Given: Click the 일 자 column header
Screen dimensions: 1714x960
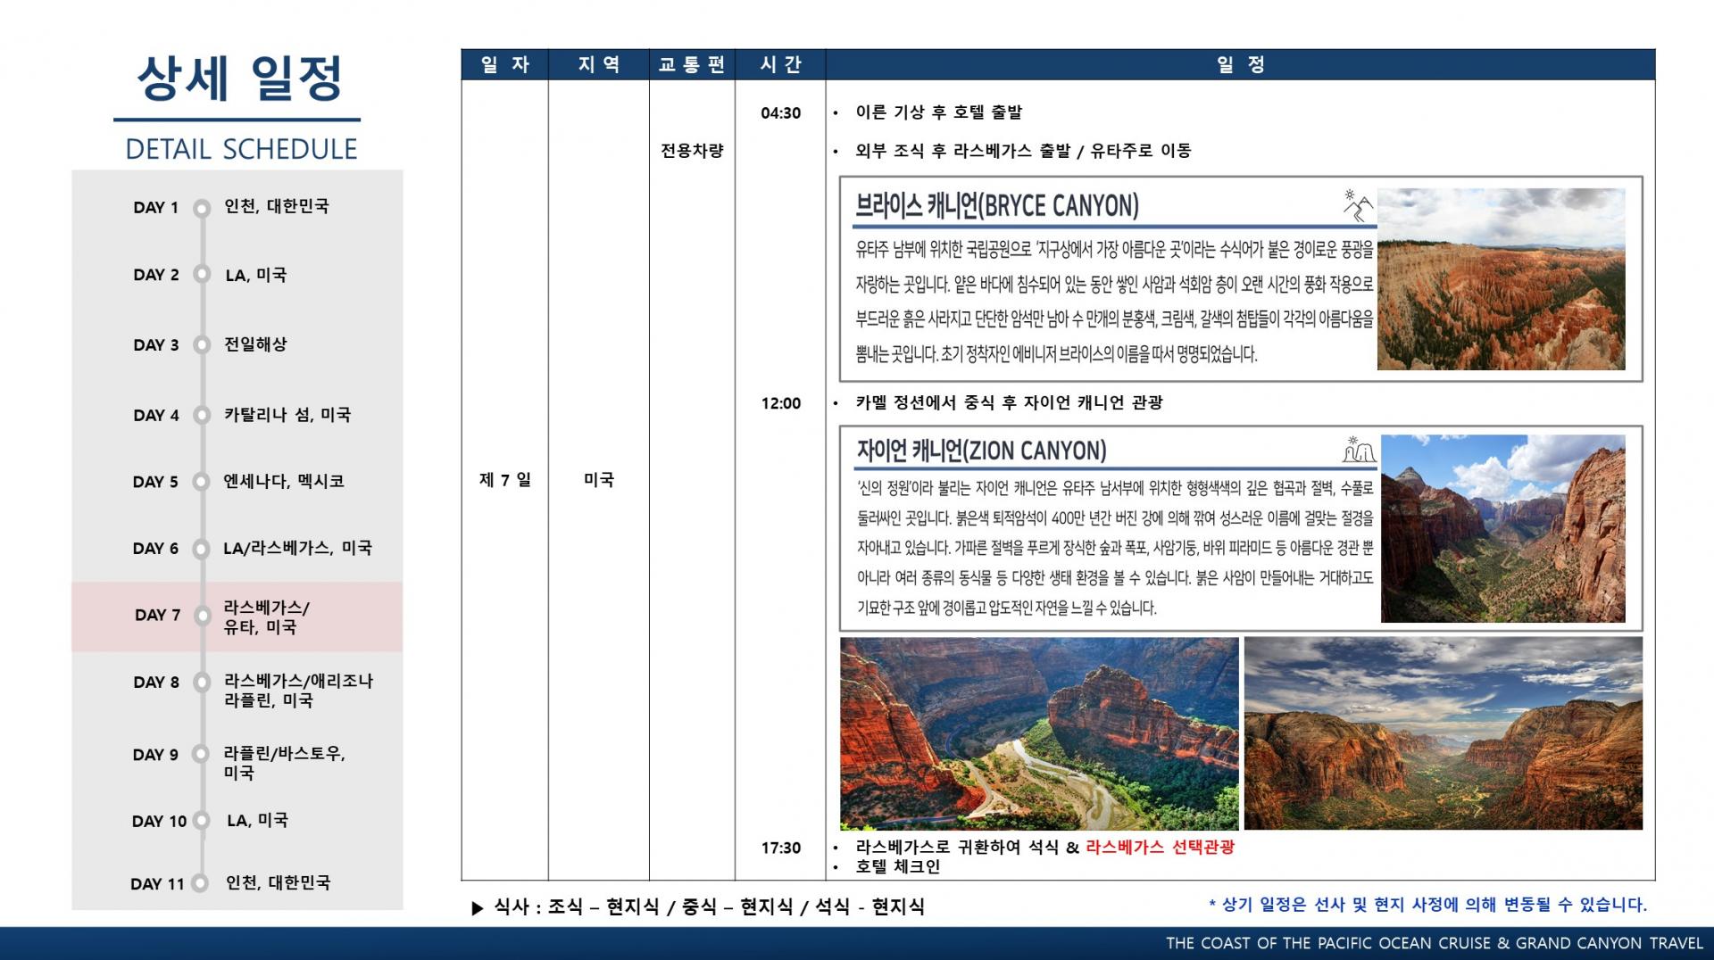Looking at the screenshot, I should point(504,64).
